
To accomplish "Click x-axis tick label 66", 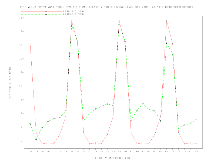I will point(161,152).
